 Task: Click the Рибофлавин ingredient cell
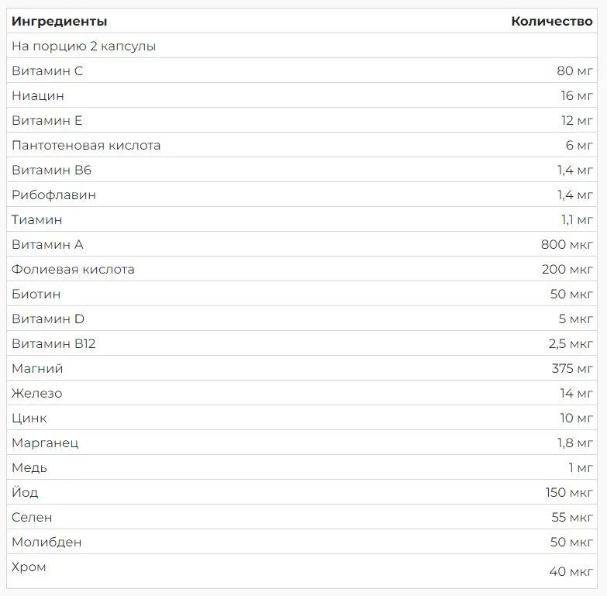[53, 195]
